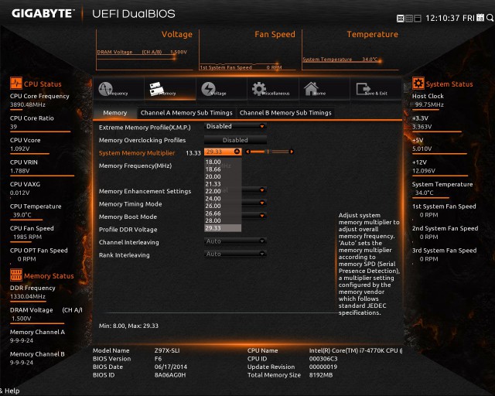This screenshot has height=396, width=495.
Task: Click the Voltage graph panel header
Action: 177,34
